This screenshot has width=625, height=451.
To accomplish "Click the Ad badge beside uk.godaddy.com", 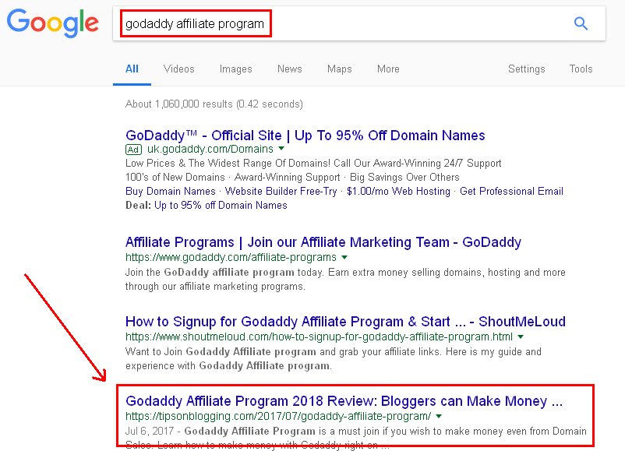I will [x=133, y=150].
